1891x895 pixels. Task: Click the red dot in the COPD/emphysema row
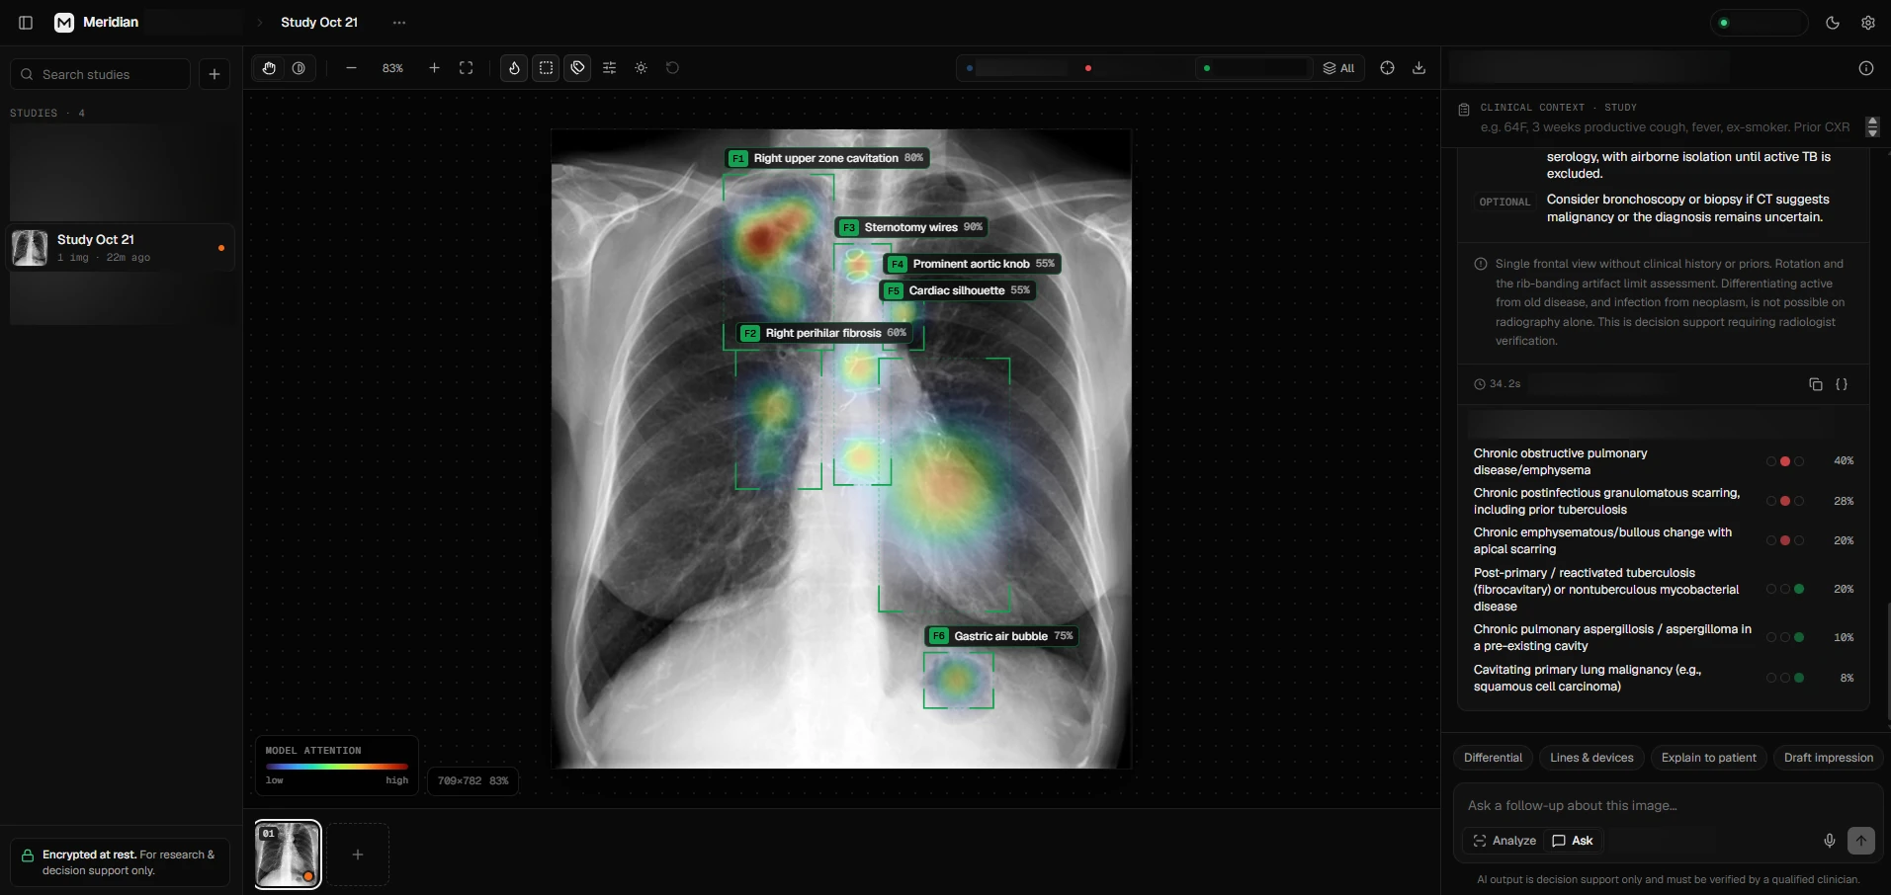(1785, 461)
